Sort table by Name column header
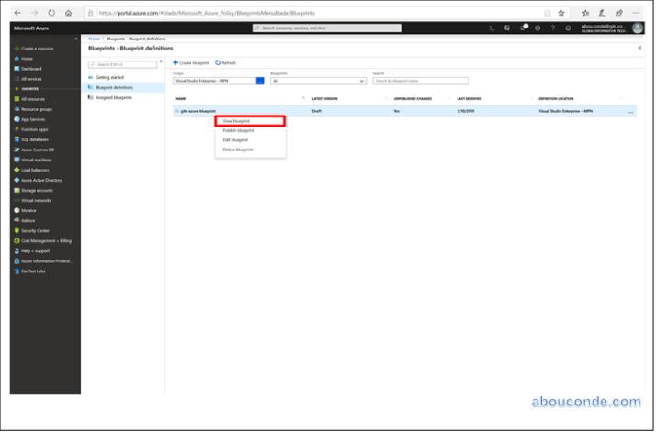The image size is (656, 432). (181, 98)
